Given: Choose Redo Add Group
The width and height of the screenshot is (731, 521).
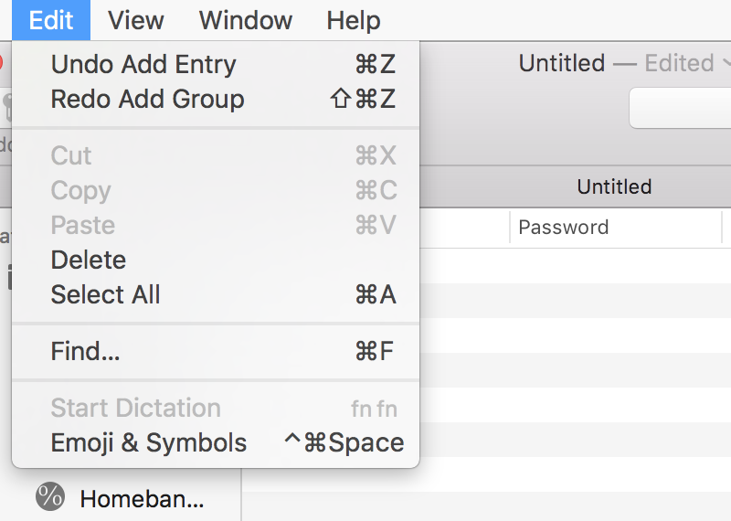Looking at the screenshot, I should pyautogui.click(x=216, y=100).
